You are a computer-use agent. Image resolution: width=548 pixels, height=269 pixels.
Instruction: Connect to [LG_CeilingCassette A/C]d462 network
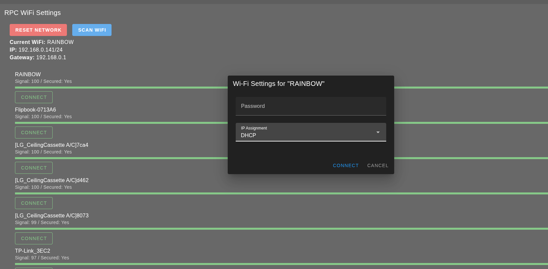(34, 203)
